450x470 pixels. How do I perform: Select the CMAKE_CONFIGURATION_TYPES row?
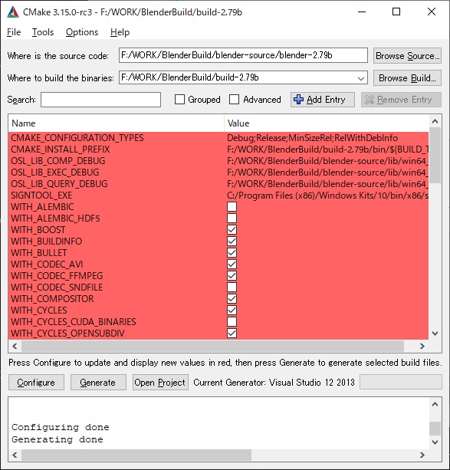pos(218,138)
